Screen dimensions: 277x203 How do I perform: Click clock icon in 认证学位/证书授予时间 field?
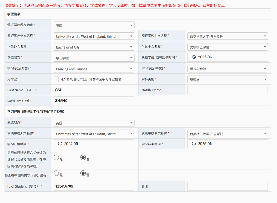194,57
